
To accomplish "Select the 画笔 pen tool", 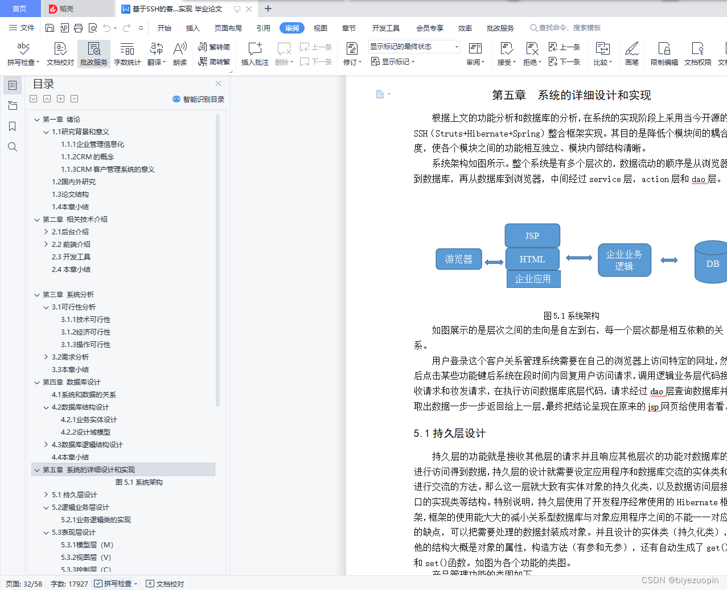I will pos(632,54).
